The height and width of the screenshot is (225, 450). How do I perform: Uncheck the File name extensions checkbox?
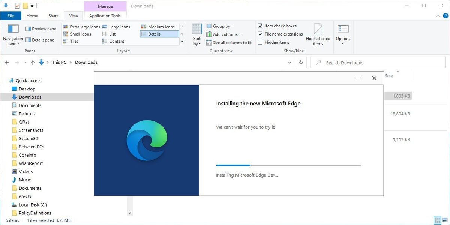click(261, 34)
